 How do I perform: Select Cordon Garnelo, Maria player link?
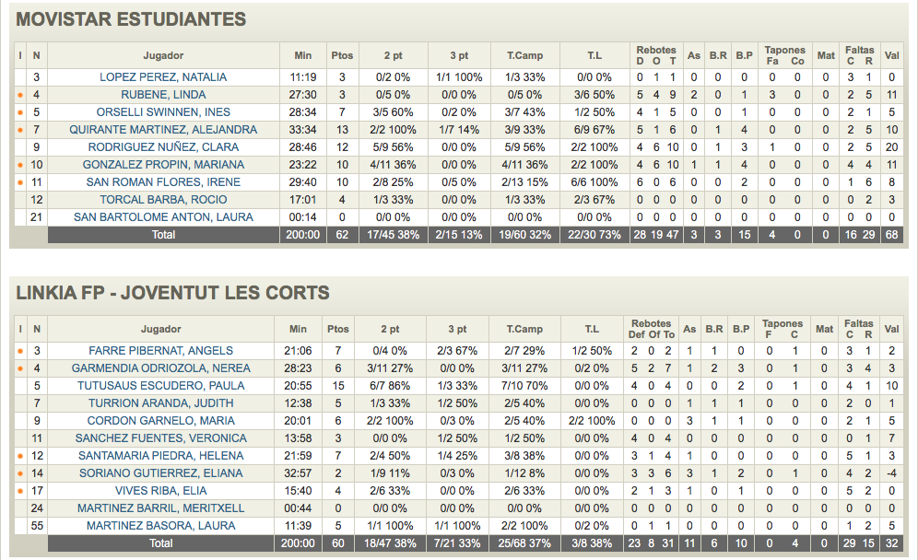point(161,421)
